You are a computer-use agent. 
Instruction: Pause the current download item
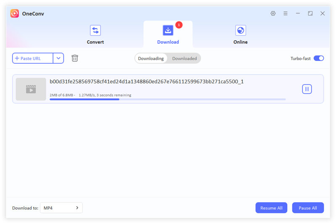[307, 89]
